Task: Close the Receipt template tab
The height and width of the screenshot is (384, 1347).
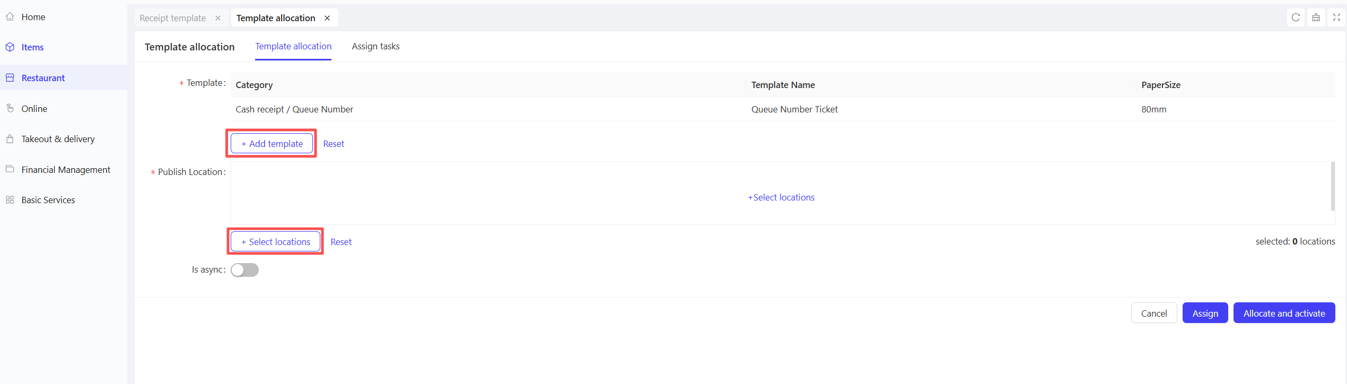Action: click(218, 18)
